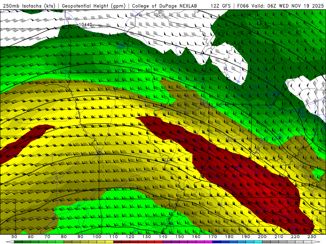Click the '190' value on the color scale

click(x=246, y=237)
